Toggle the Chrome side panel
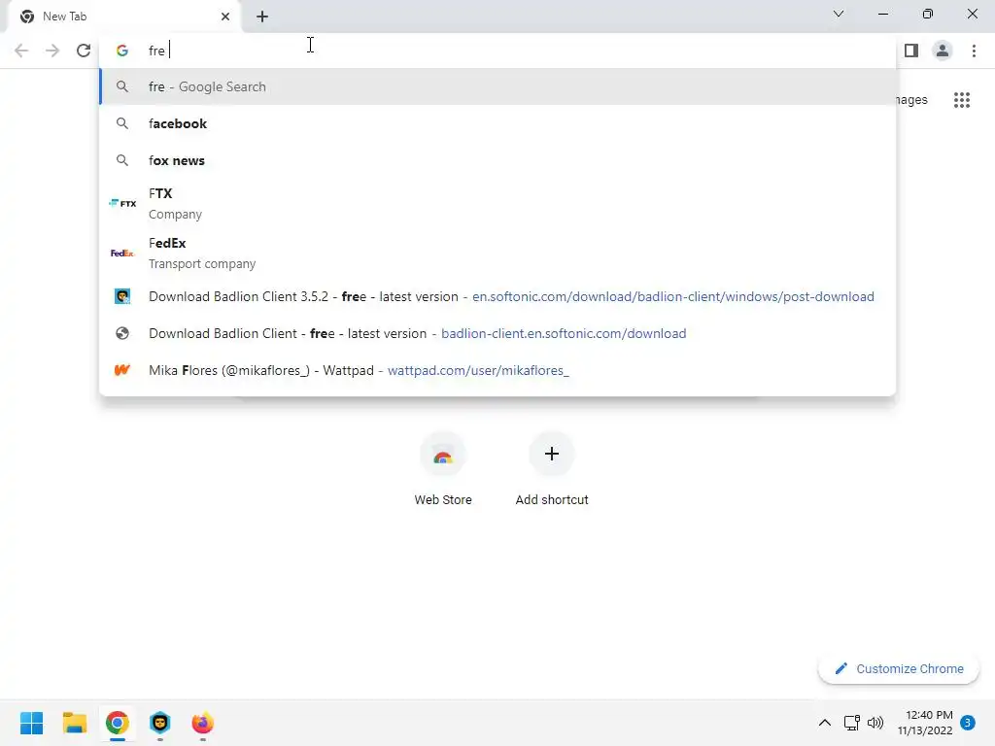Screen dimensions: 995x746 point(911,51)
